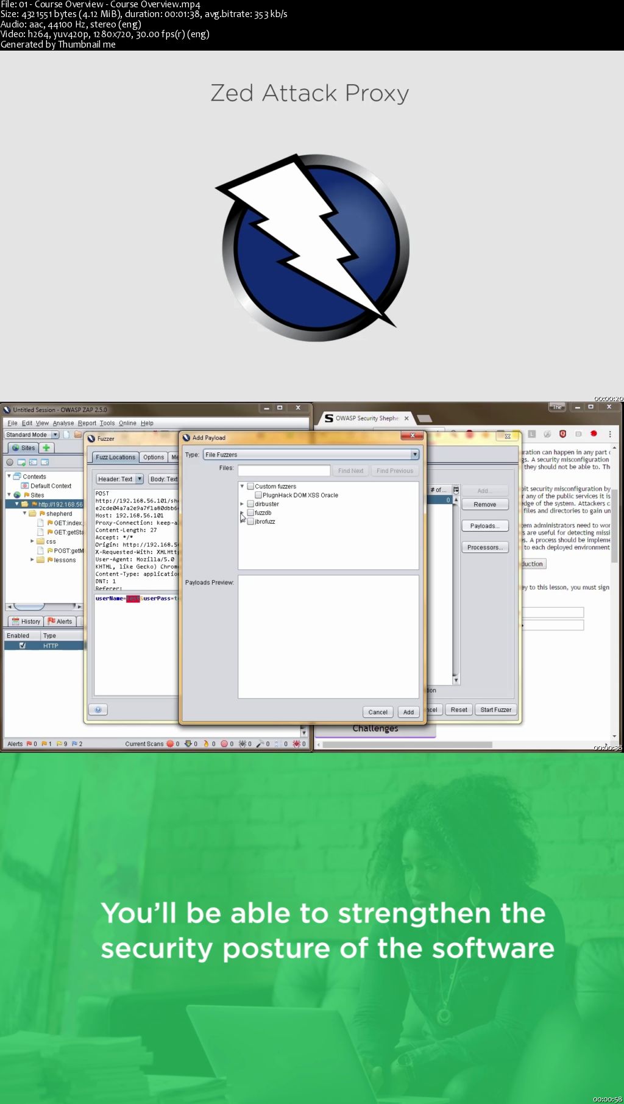Collapse the Contexts tree node

9,476
